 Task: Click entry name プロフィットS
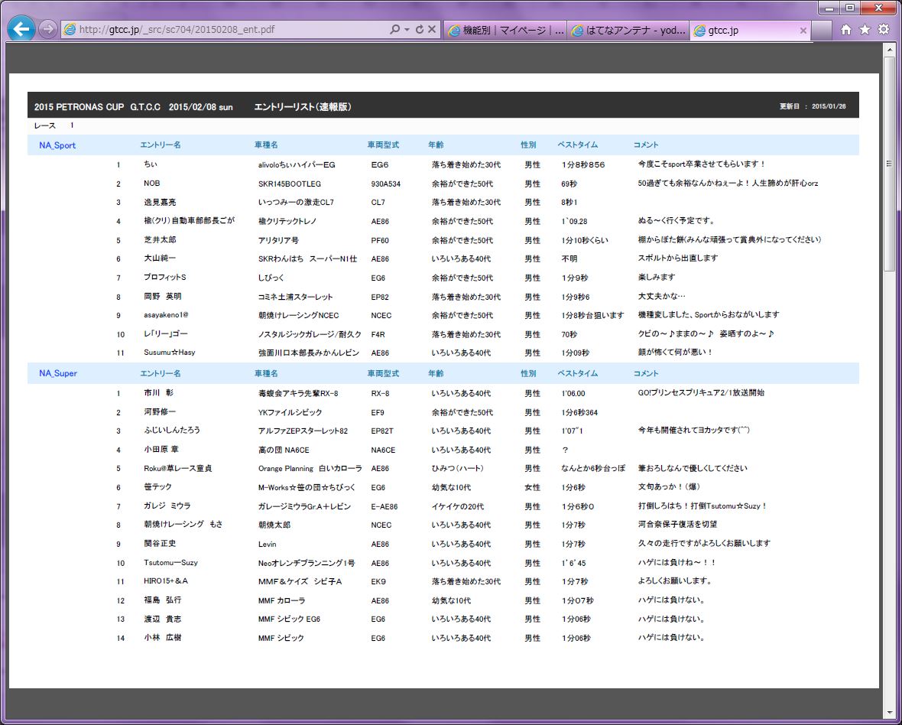[x=165, y=278]
